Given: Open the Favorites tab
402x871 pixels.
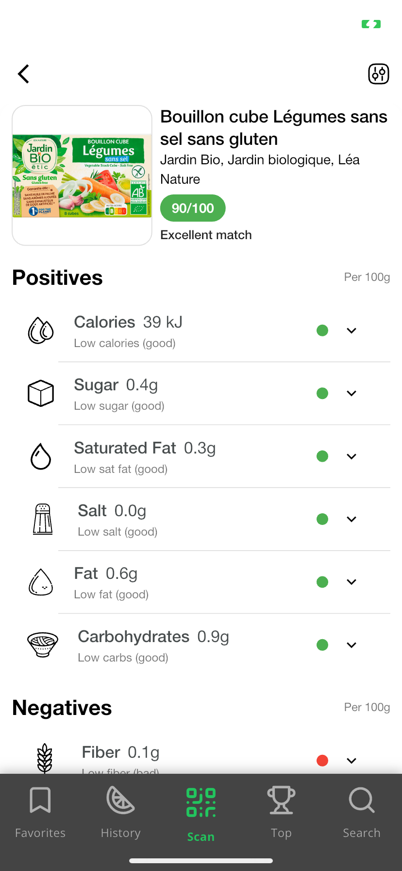Looking at the screenshot, I should click(40, 813).
